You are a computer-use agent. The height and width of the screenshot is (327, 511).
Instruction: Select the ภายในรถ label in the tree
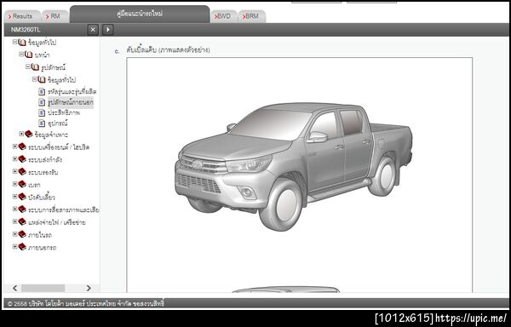pyautogui.click(x=40, y=235)
